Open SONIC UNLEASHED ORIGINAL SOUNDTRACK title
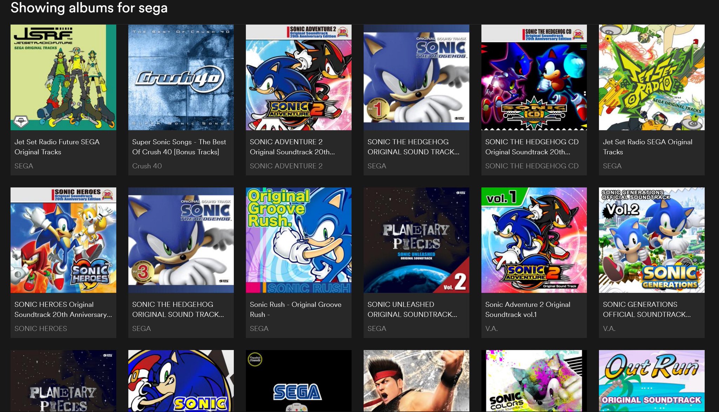Screen dimensions: 719x412 point(412,310)
